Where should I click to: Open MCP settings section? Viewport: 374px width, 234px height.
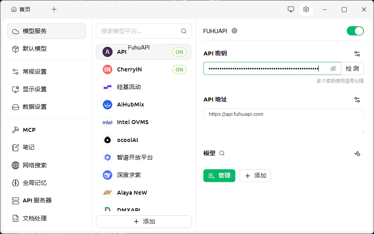tap(46, 130)
